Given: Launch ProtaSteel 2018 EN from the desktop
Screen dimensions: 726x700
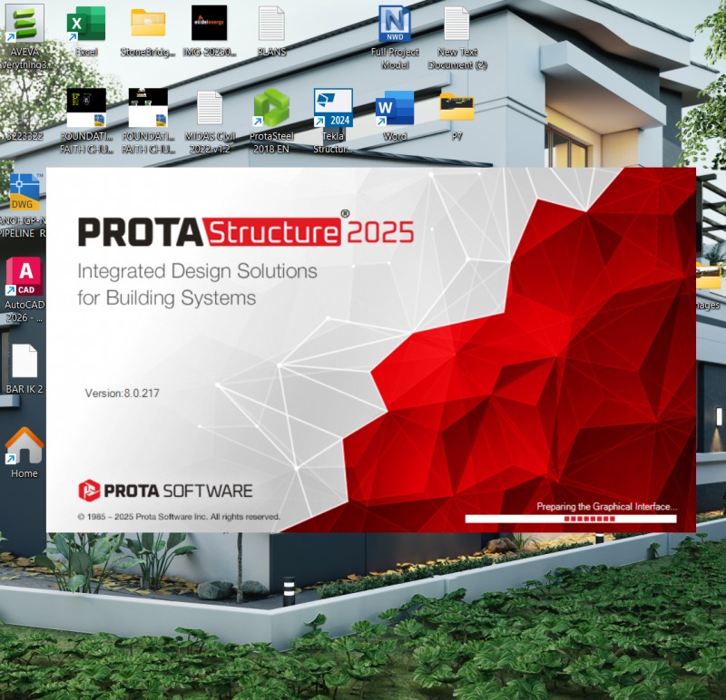Looking at the screenshot, I should [x=271, y=109].
